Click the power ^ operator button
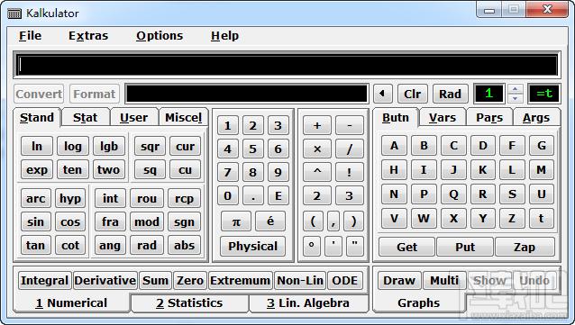The height and width of the screenshot is (325, 575). click(x=317, y=172)
